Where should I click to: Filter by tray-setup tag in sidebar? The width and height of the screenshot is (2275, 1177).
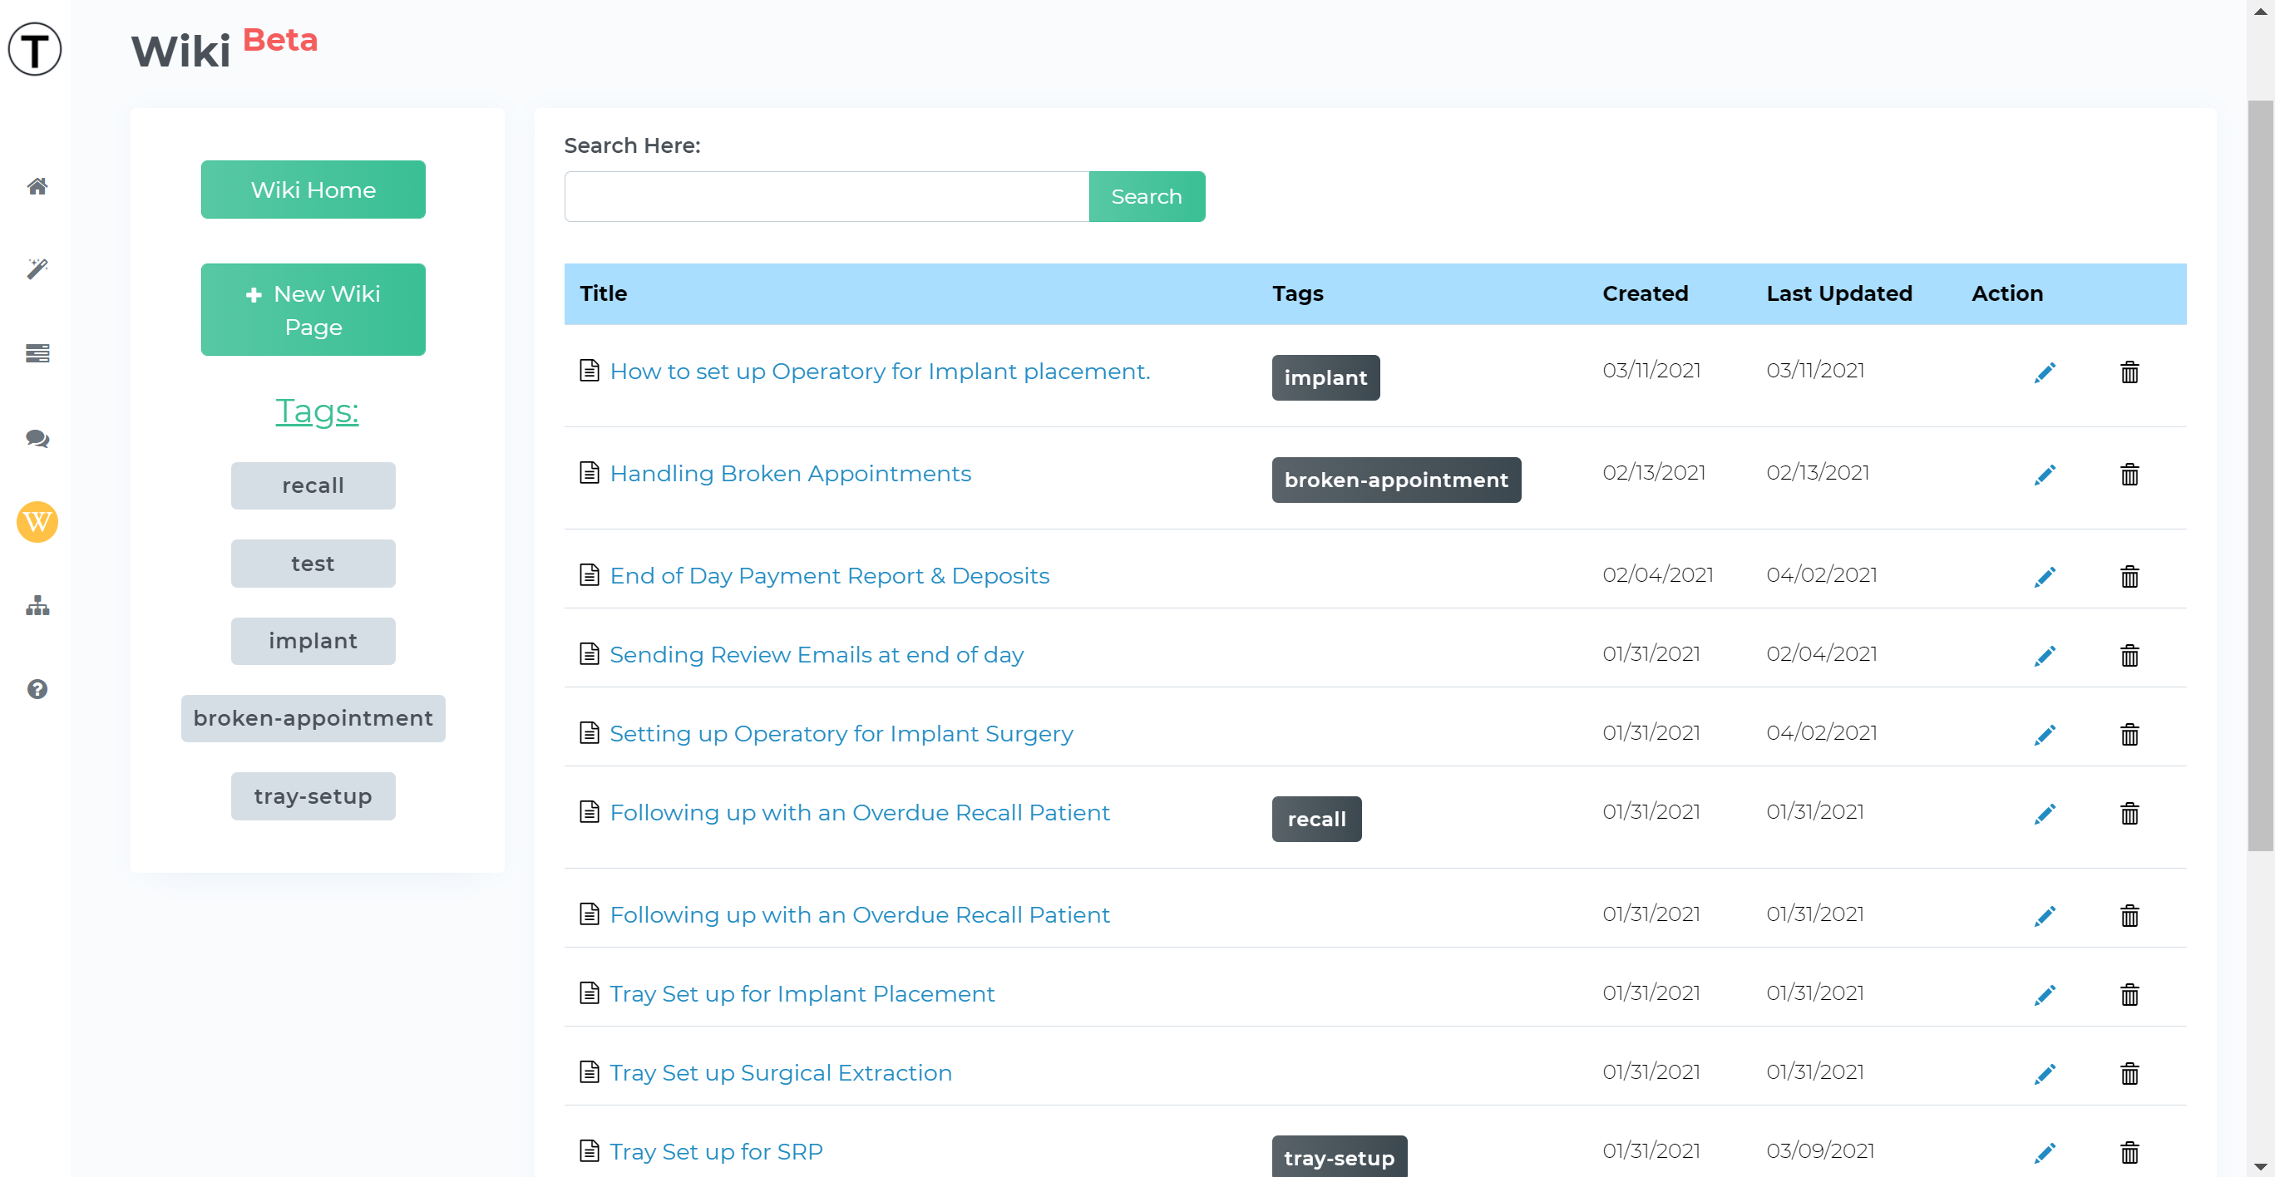coord(313,796)
